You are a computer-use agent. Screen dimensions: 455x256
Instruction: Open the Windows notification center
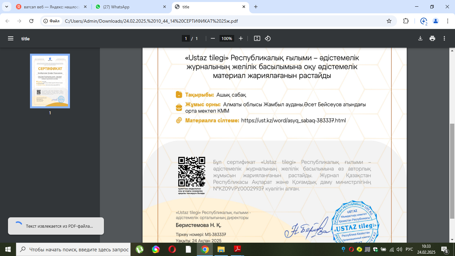[445, 249]
